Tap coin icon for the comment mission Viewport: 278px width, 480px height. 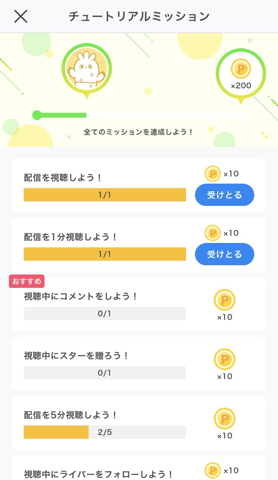pyautogui.click(x=224, y=300)
